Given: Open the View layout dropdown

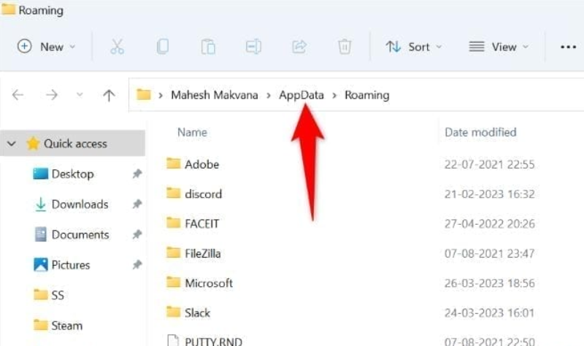Looking at the screenshot, I should pyautogui.click(x=499, y=47).
